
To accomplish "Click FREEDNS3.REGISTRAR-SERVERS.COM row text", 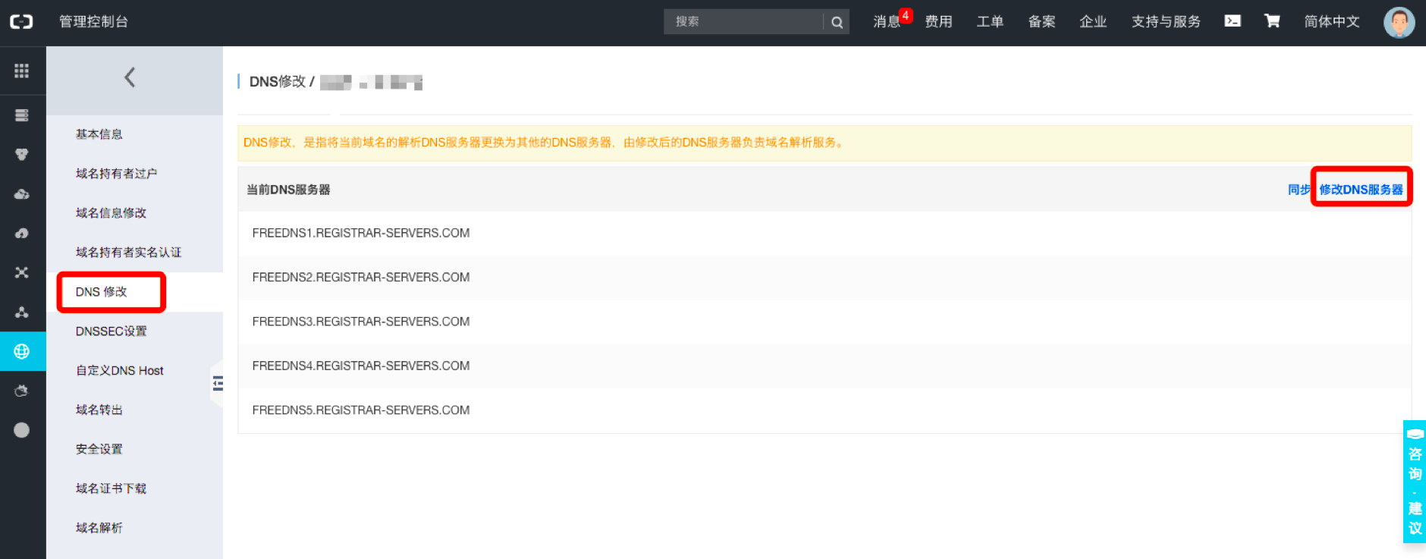I will click(361, 322).
